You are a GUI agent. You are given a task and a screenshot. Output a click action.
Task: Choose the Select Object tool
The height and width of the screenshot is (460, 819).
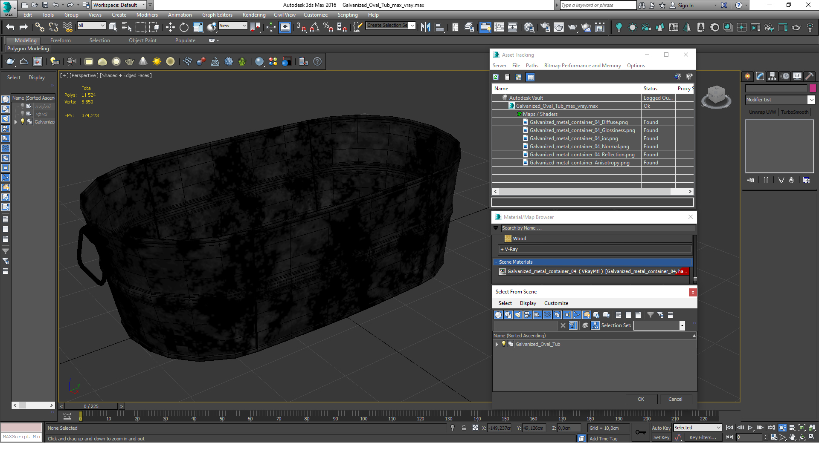(113, 27)
